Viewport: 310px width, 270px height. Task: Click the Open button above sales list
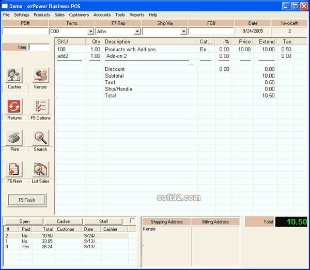24,221
